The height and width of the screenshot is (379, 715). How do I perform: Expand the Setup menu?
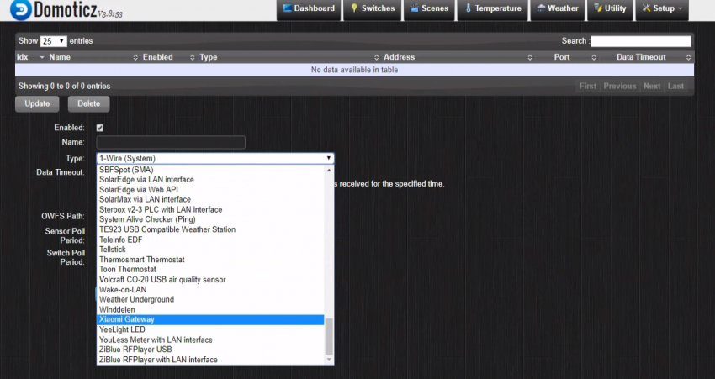[x=662, y=8]
